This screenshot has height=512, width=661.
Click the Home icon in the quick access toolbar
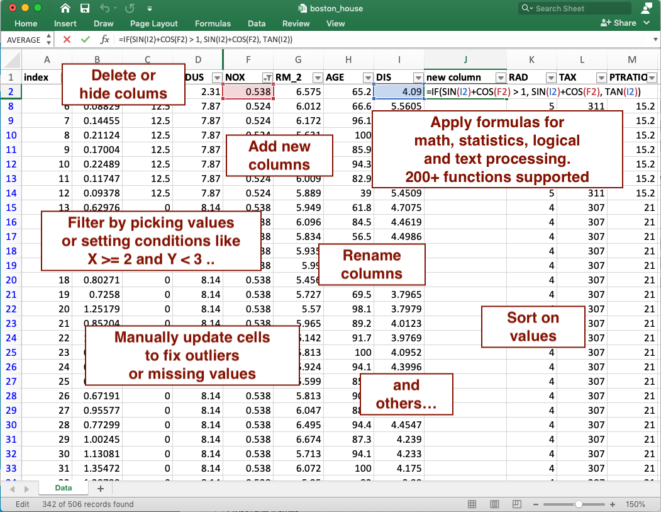tap(65, 8)
